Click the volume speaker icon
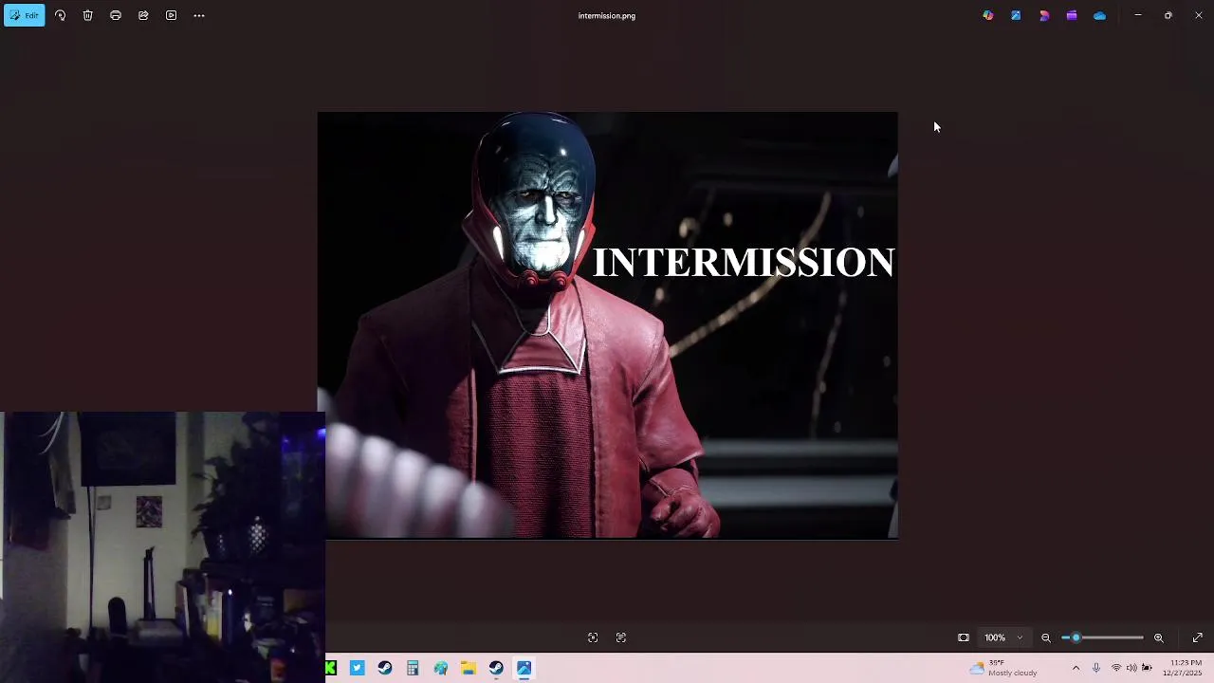Screen dimensions: 1214x683 click(x=1131, y=668)
